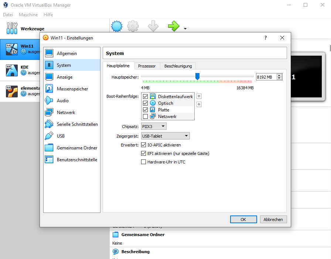Open the Anzeige display settings
Image resolution: width=331 pixels, height=259 pixels.
(72, 77)
